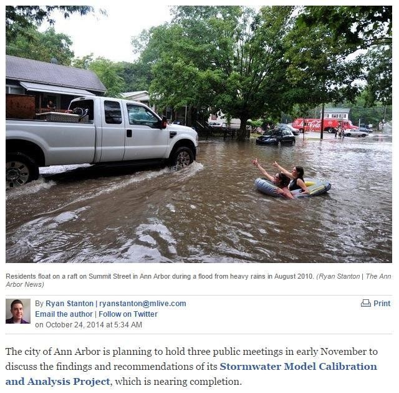Screen dimensions: 399x393
Task: Click the article paragraph about public meetings
Action: (191, 367)
